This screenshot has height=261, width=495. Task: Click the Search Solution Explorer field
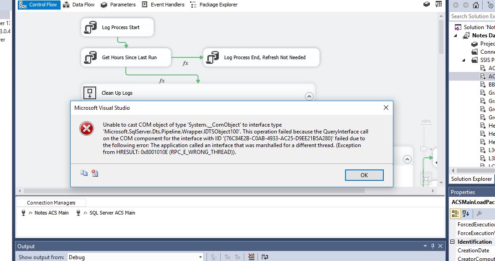(472, 16)
